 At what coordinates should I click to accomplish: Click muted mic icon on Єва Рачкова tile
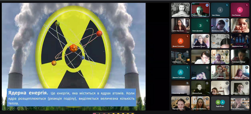click(x=247, y=5)
